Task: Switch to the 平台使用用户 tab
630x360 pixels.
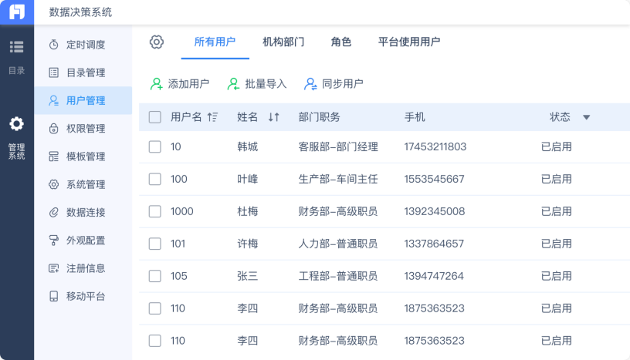Action: (x=409, y=42)
